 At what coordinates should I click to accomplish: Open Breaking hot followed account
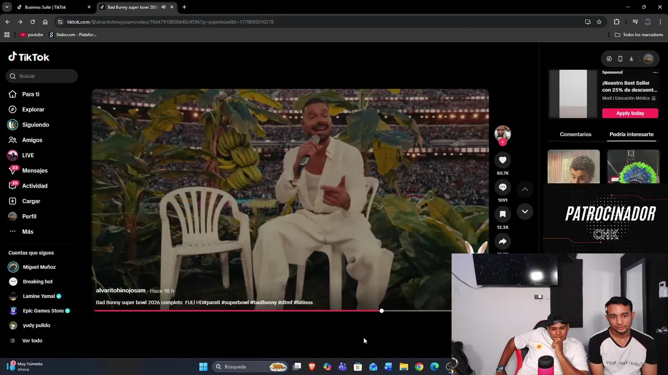point(38,281)
